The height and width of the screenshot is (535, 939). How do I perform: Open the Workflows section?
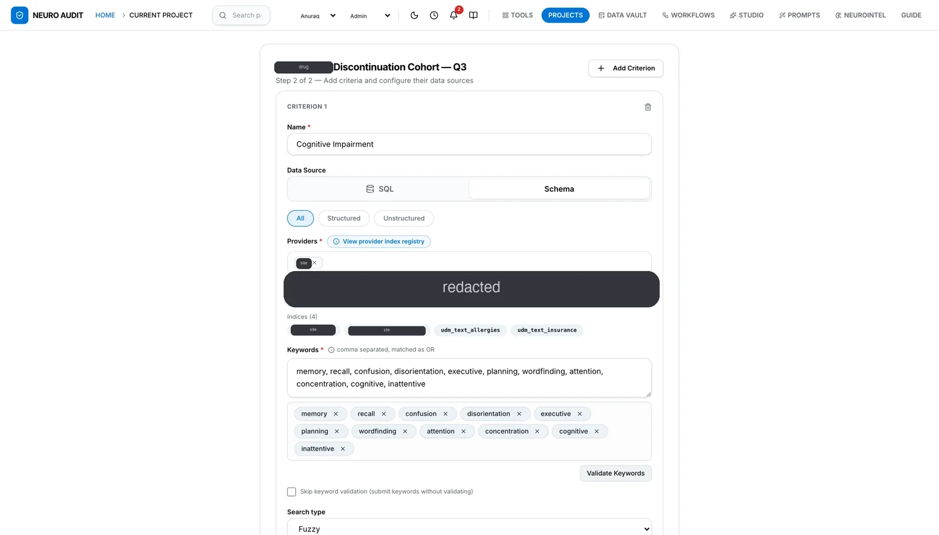tap(688, 15)
